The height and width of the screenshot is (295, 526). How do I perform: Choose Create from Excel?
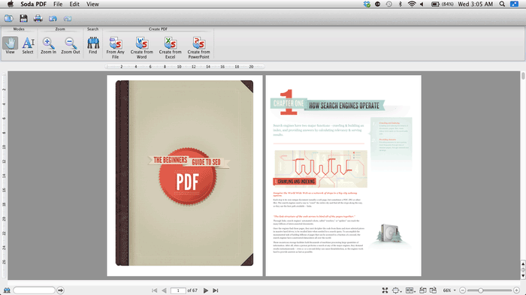pos(170,47)
